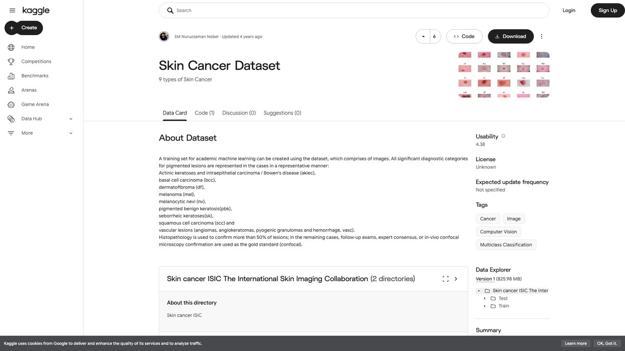Switch to the Data Card tab
The height and width of the screenshot is (351, 625).
point(175,113)
